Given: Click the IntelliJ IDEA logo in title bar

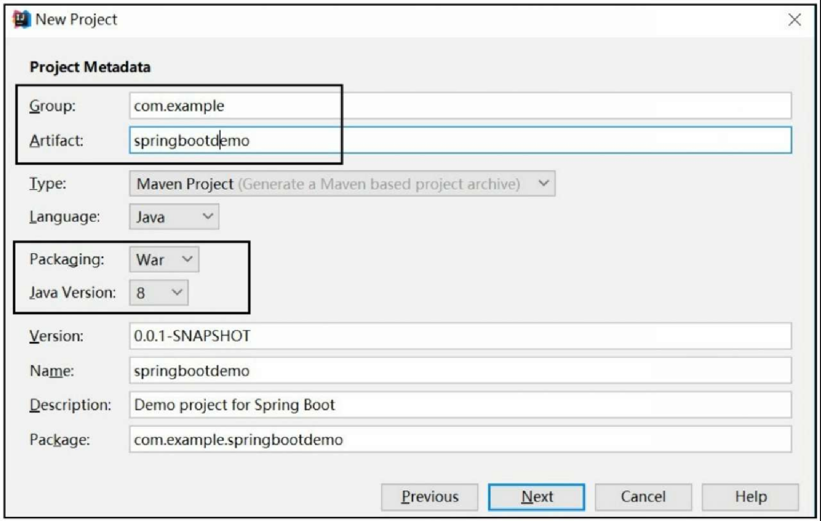Looking at the screenshot, I should tap(22, 20).
